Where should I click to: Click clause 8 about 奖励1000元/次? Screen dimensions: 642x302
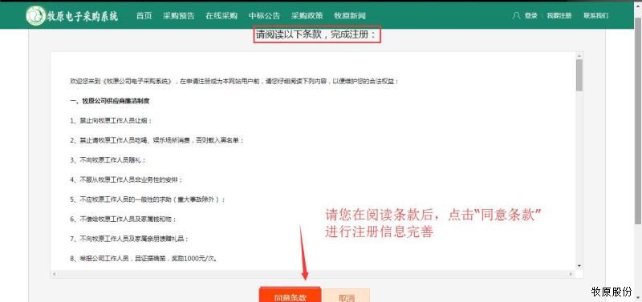click(144, 258)
